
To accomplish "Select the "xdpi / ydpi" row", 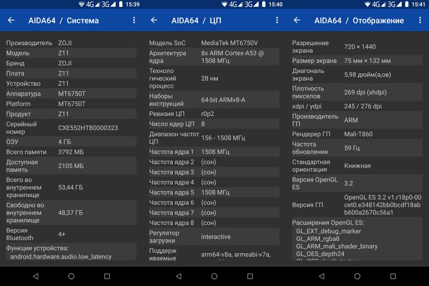I will 357,106.
